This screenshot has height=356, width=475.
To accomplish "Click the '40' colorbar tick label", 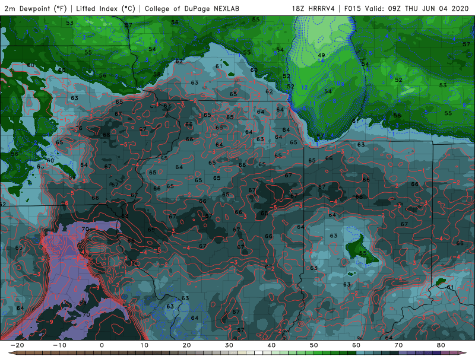I will (x=271, y=345).
